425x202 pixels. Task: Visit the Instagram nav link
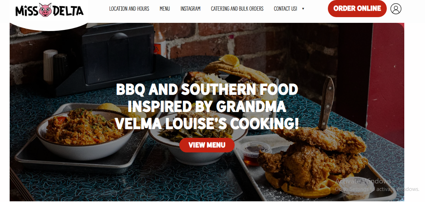(190, 9)
